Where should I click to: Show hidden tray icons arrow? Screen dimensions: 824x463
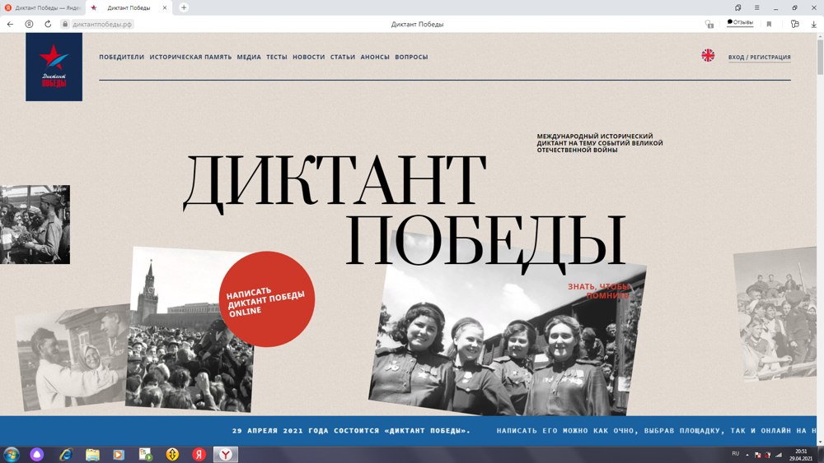click(x=747, y=455)
